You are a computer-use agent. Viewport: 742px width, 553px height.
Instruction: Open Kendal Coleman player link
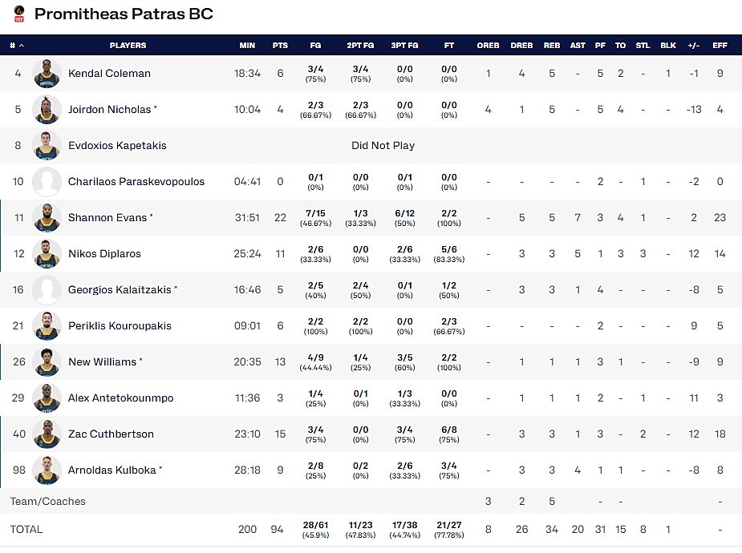pos(109,73)
